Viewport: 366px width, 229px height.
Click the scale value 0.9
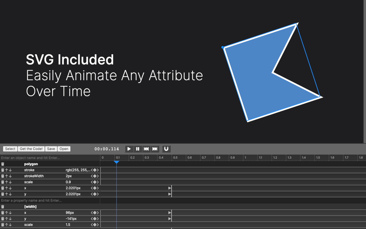pyautogui.click(x=68, y=182)
